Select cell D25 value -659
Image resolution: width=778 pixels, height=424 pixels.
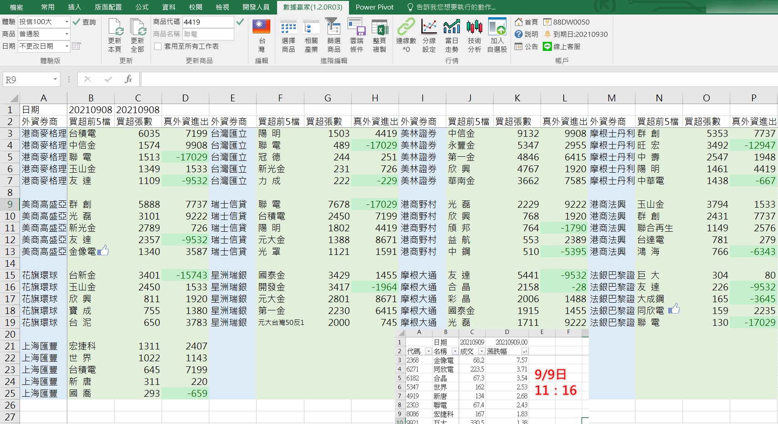point(185,393)
